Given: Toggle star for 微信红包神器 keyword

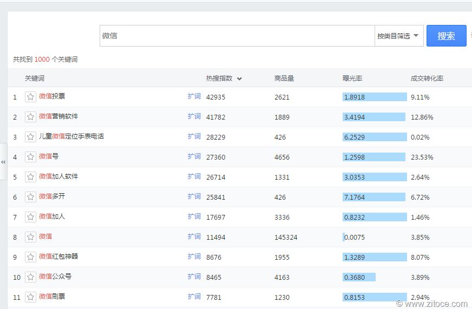Looking at the screenshot, I should click(31, 257).
